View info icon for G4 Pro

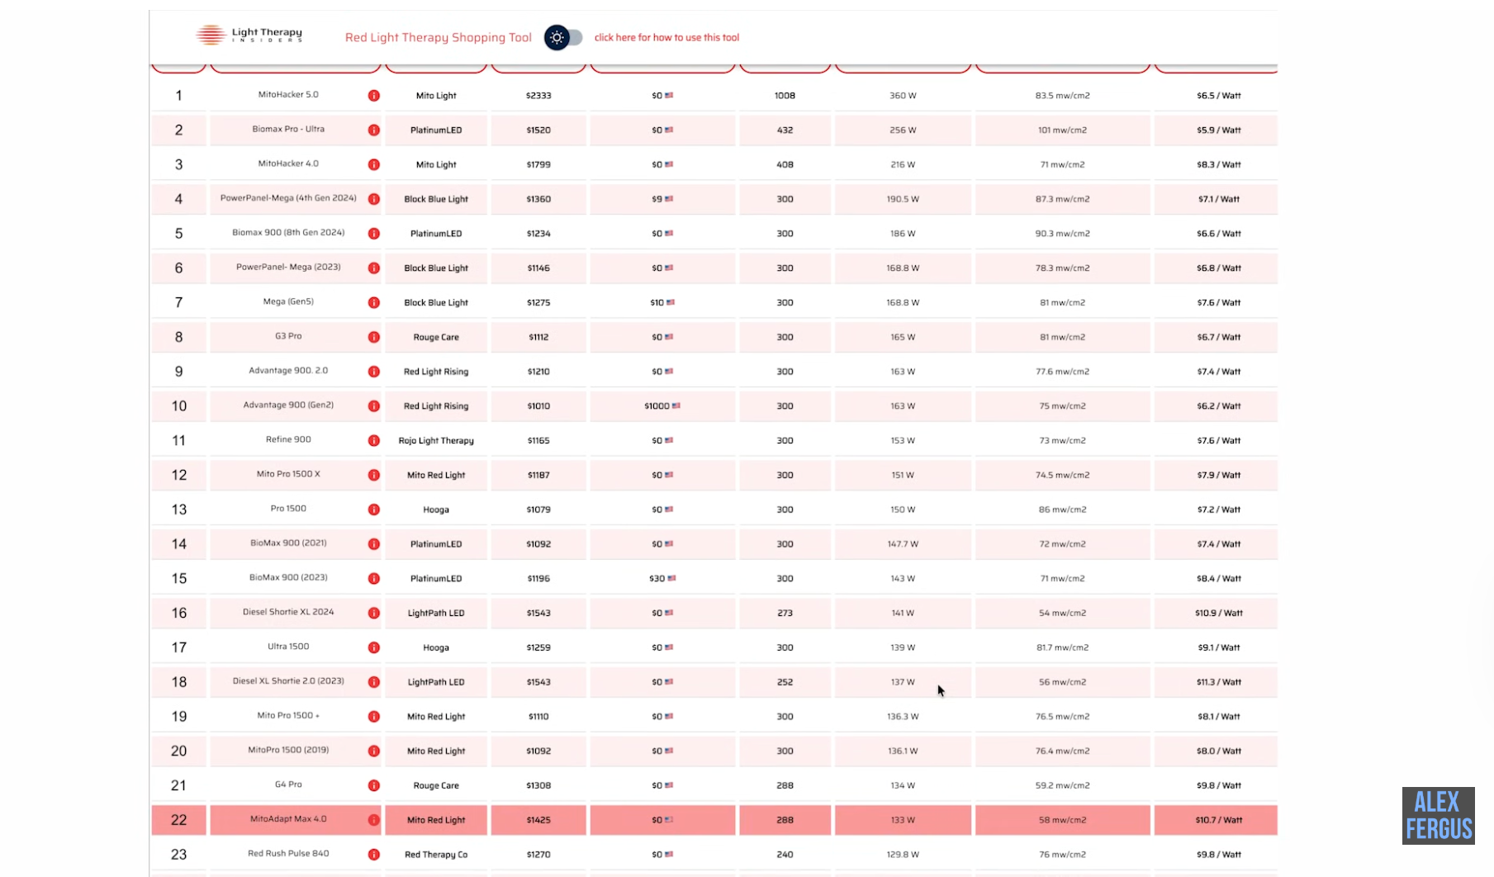tap(374, 785)
